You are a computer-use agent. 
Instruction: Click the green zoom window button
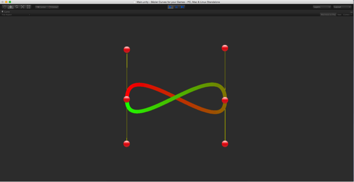tap(10, 2)
